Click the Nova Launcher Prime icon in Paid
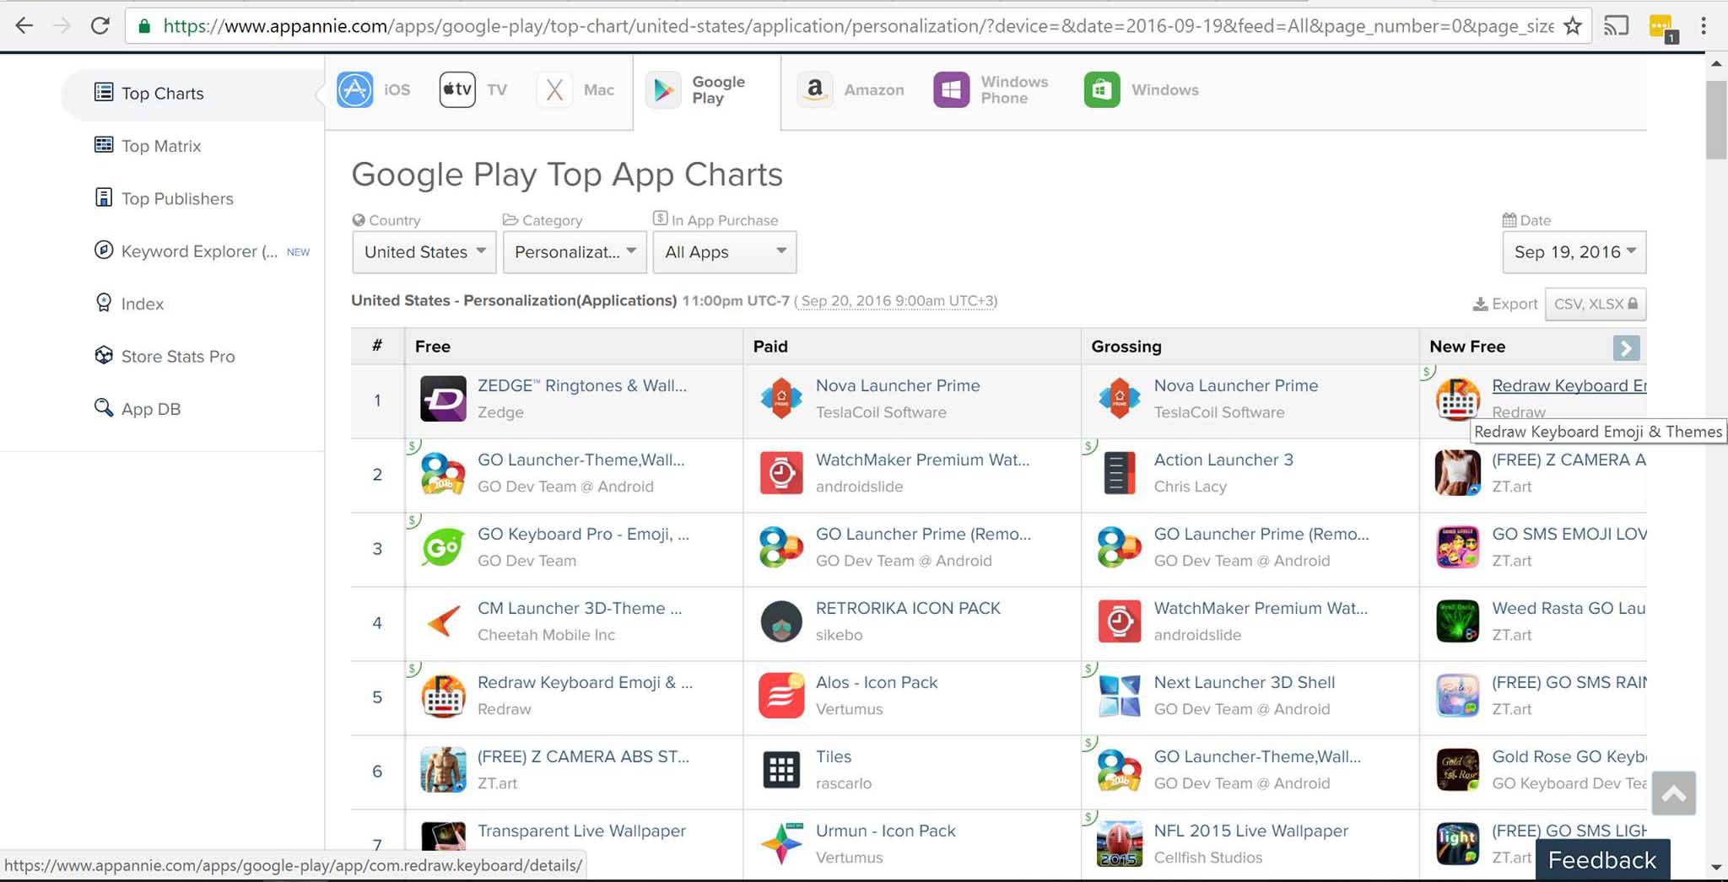Screen dimensions: 1728x882 point(781,399)
